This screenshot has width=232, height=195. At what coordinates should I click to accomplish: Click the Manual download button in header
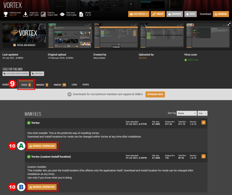coord(221,14)
